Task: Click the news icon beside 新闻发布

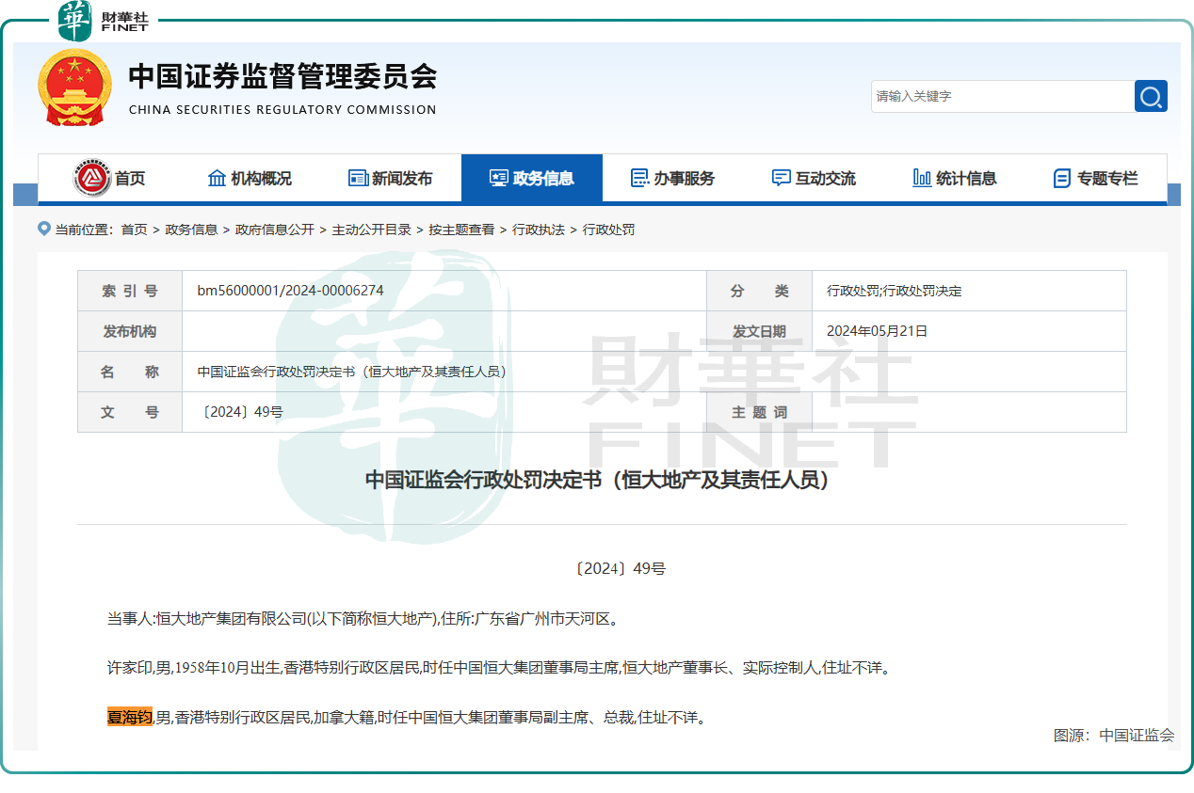Action: pos(358,178)
